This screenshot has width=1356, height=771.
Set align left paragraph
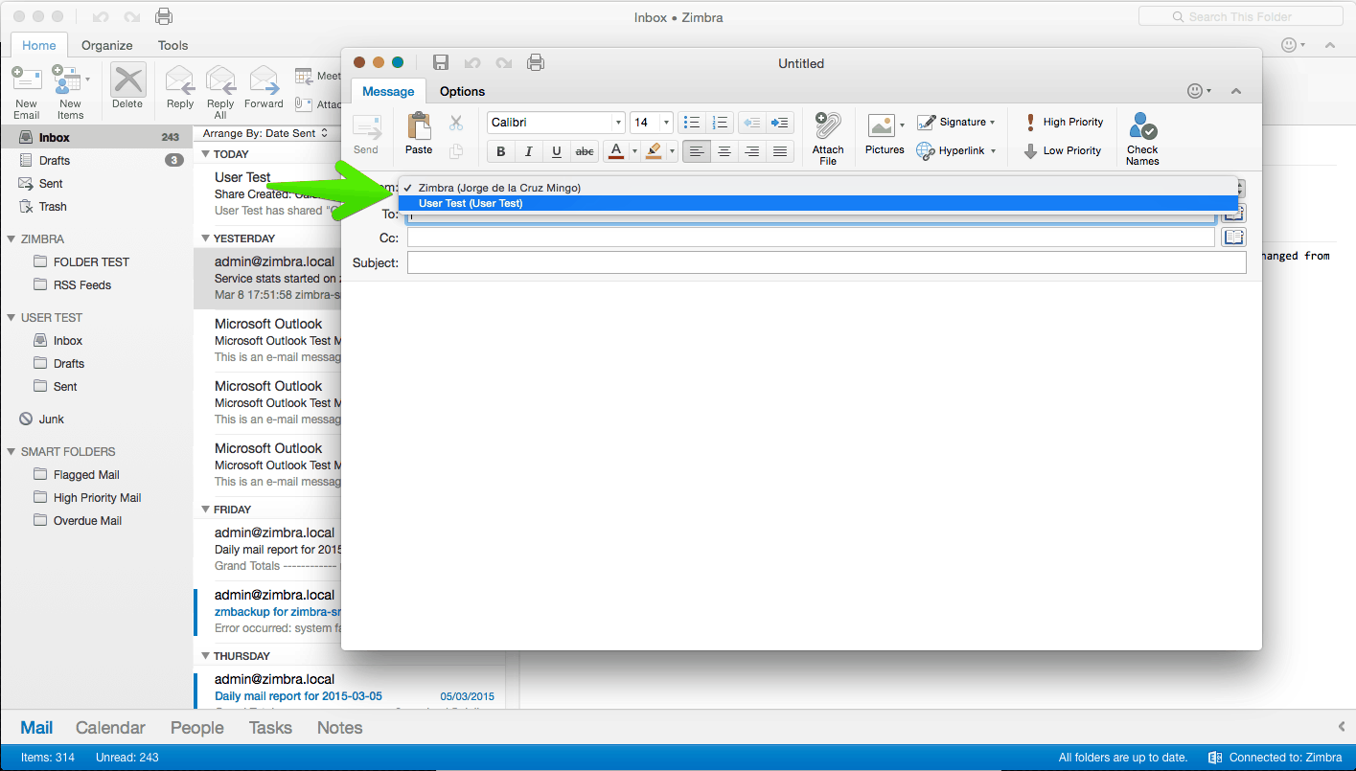(697, 151)
